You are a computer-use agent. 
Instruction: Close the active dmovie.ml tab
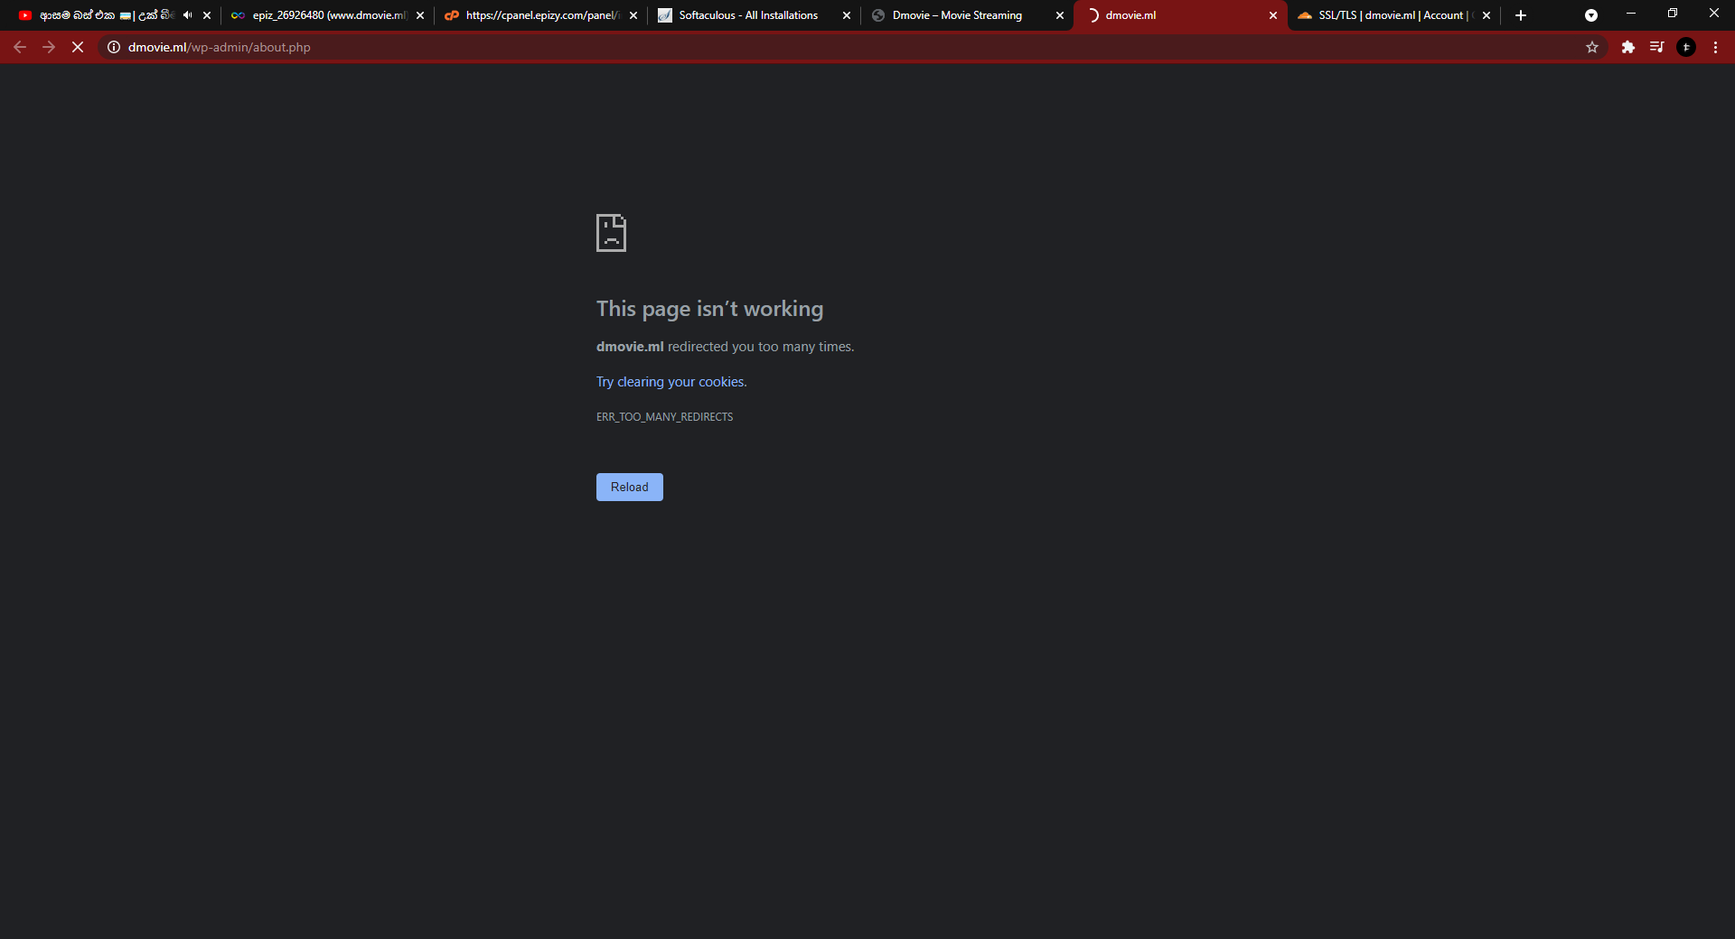point(1273,15)
